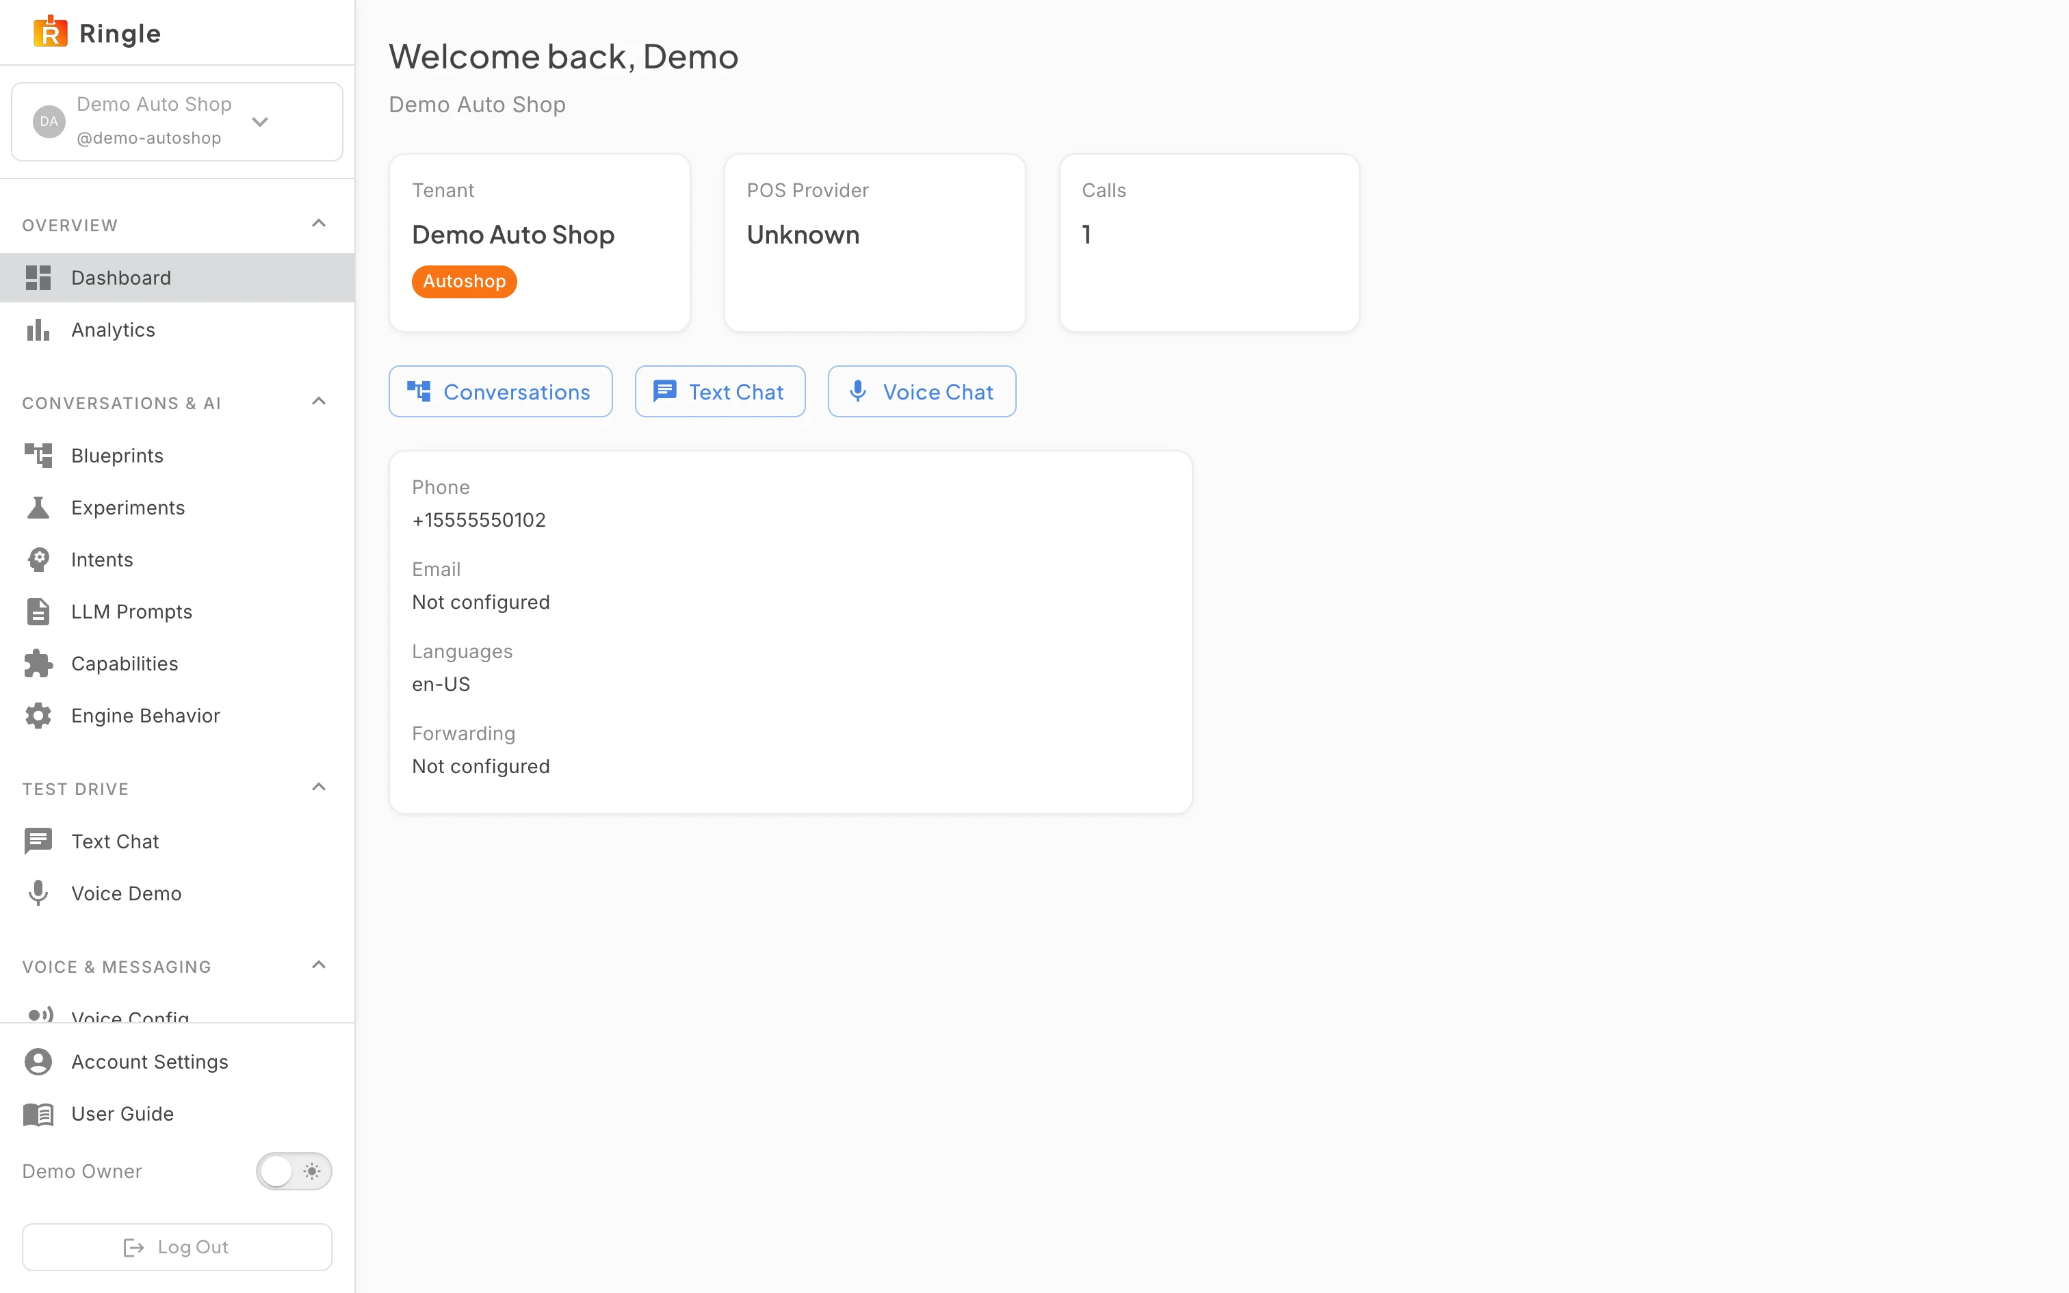Click the phone number +15555550102
Viewport: 2069px width, 1293px height.
tap(479, 520)
